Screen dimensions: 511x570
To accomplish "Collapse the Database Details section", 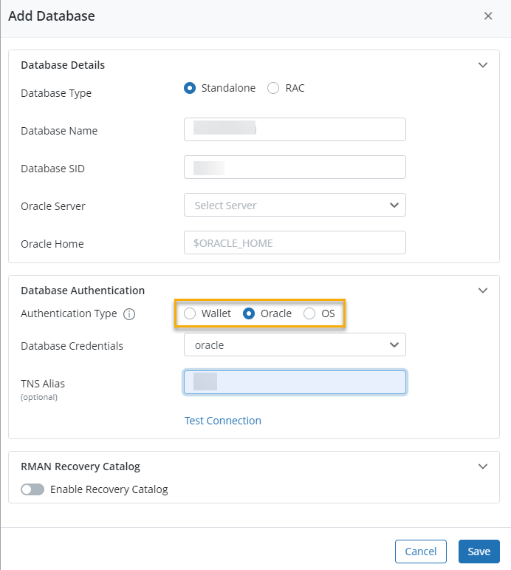I will pyautogui.click(x=483, y=65).
